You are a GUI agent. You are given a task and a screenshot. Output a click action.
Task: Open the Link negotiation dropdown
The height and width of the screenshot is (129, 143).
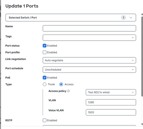click(89, 60)
